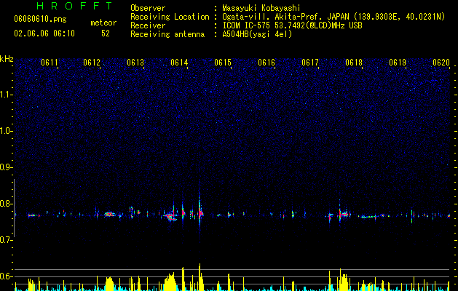
Task: Click time marker 0619
Action: pyautogui.click(x=398, y=63)
